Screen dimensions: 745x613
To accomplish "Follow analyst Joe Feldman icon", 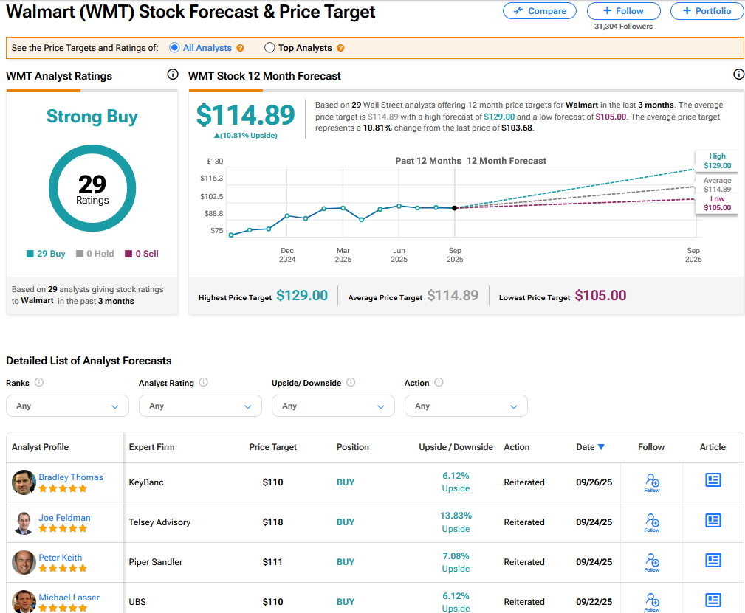I will (x=652, y=522).
